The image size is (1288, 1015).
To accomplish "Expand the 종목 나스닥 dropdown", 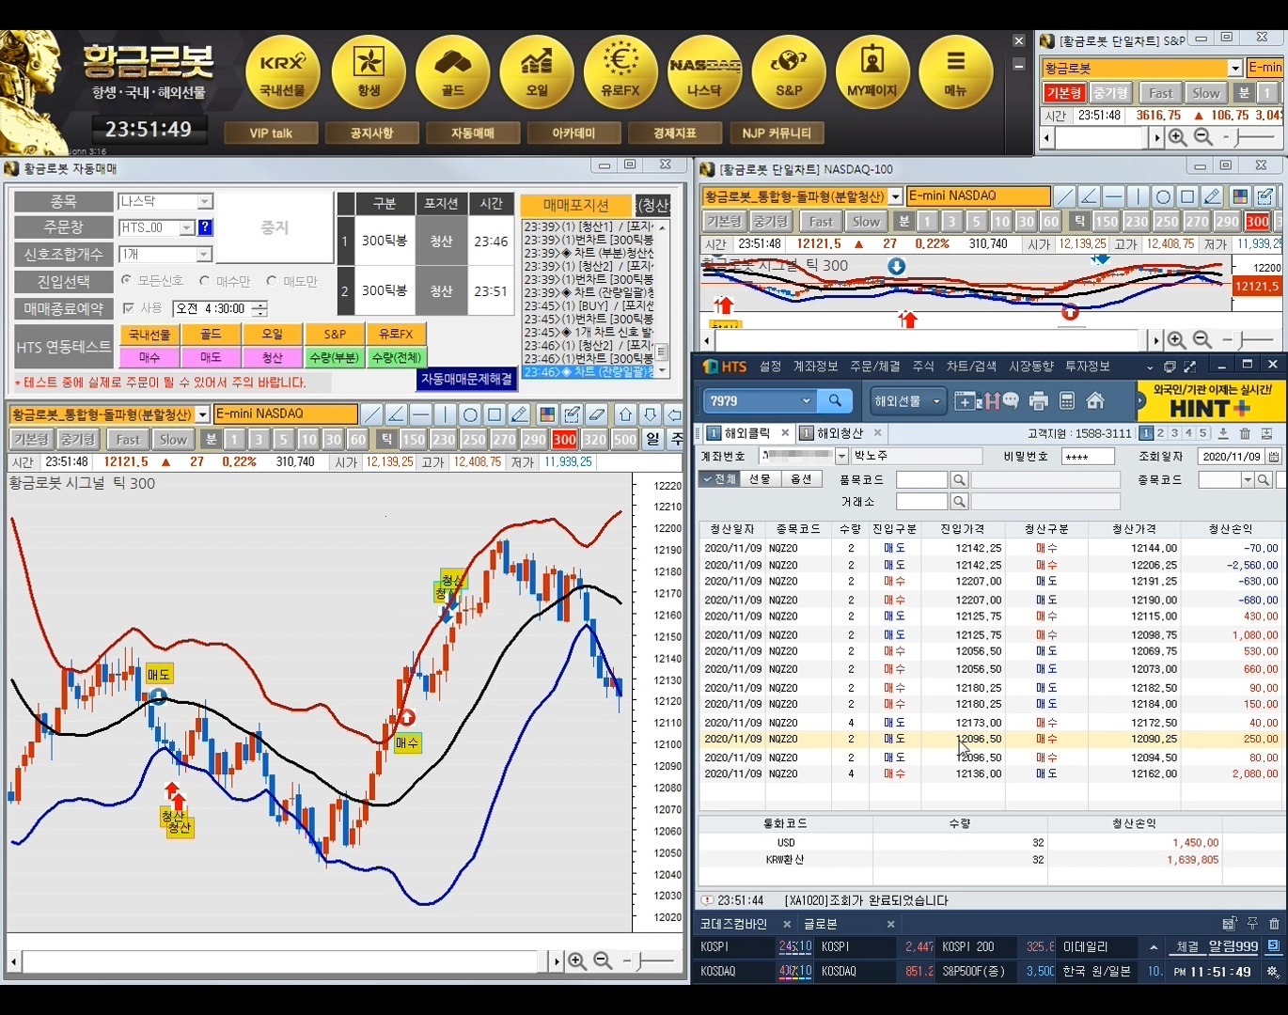I will coord(204,202).
